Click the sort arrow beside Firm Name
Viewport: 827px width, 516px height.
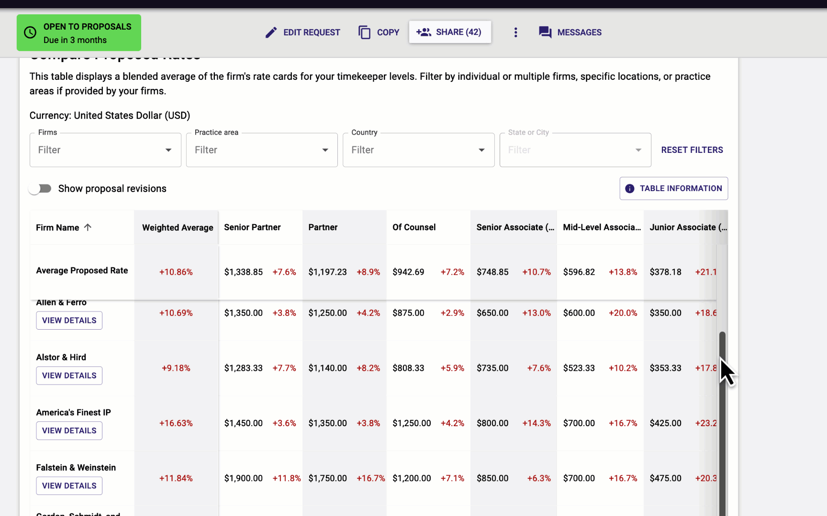click(88, 227)
